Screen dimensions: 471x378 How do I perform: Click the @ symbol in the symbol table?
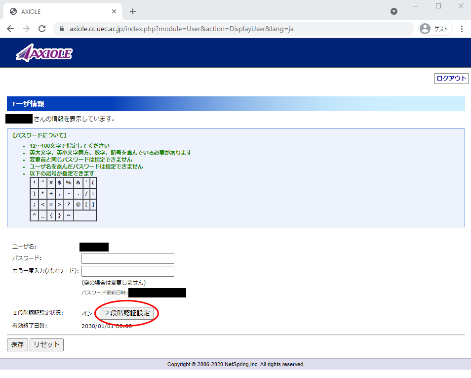pos(78,205)
